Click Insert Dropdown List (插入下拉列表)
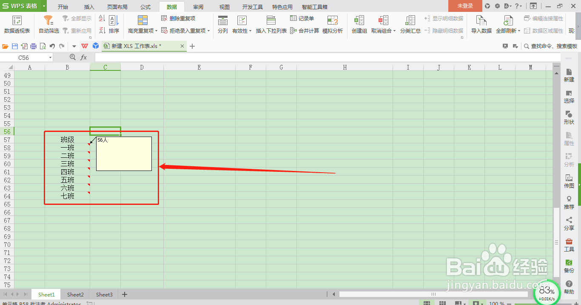 271,25
